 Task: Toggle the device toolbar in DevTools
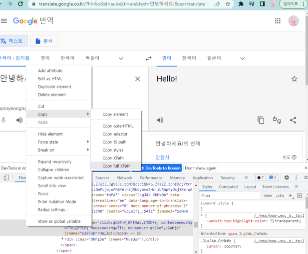pyautogui.click(x=6, y=177)
